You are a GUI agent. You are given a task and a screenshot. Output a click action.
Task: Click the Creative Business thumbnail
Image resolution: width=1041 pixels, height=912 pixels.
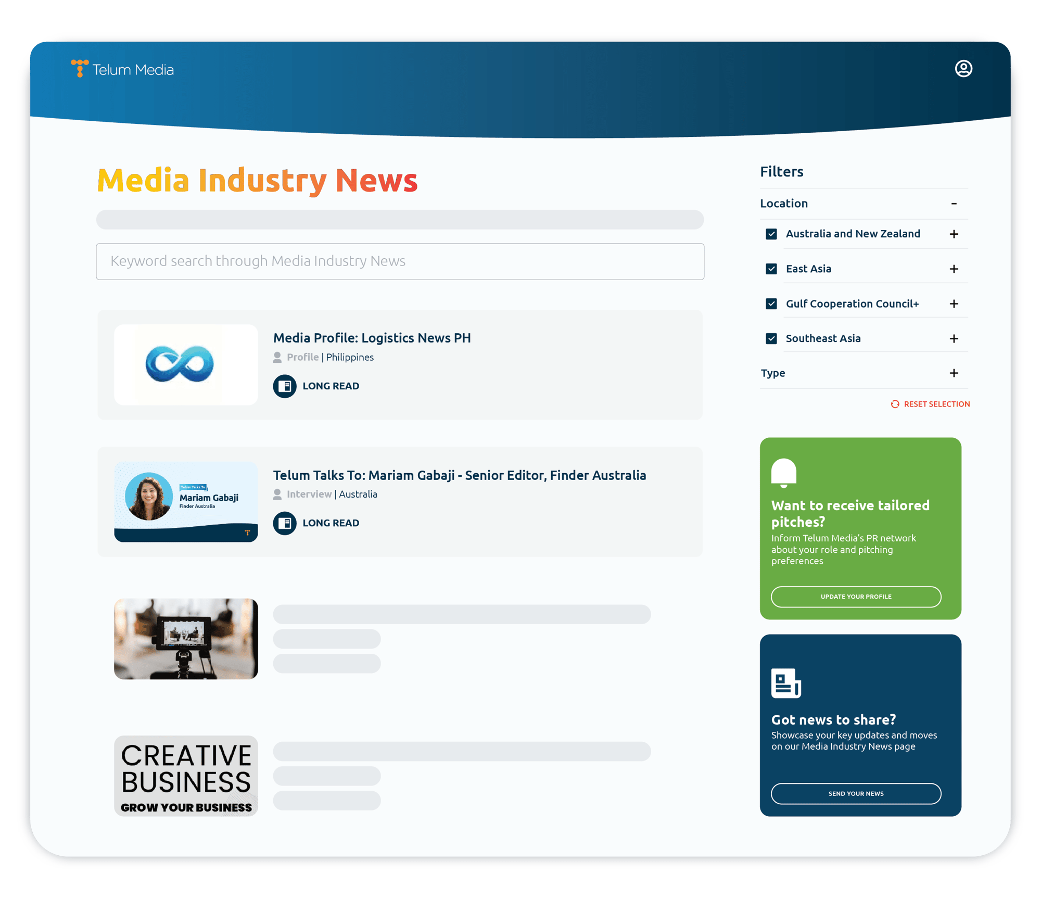click(186, 776)
